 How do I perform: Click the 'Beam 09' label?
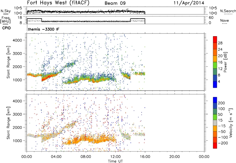pyautogui.click(x=115, y=3)
